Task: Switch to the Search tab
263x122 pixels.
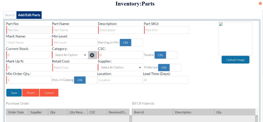Action: [10, 15]
